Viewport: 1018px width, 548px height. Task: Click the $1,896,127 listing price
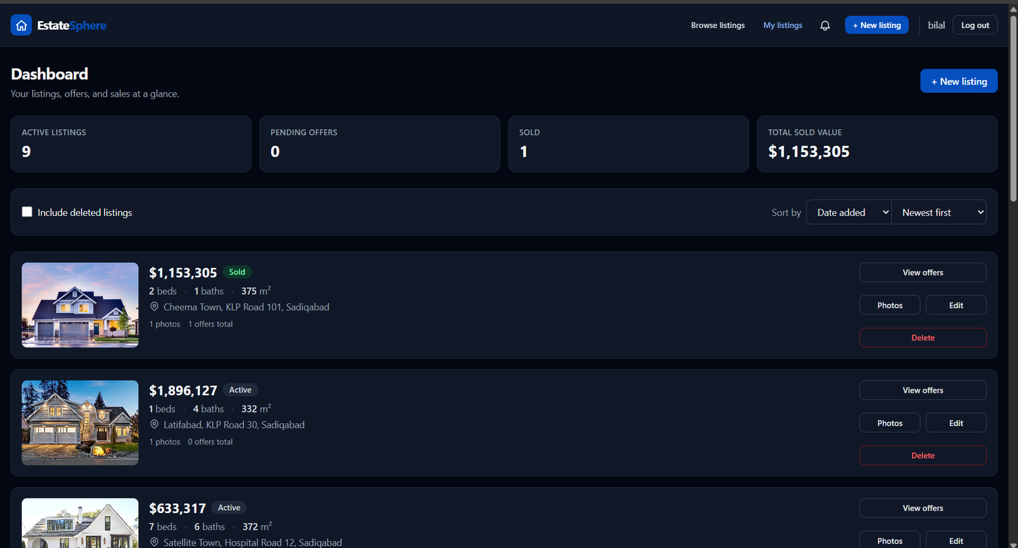coord(183,391)
